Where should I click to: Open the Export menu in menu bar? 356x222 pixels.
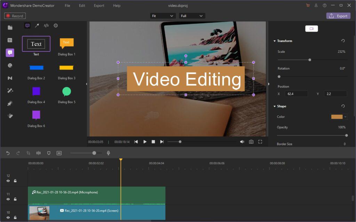click(99, 6)
